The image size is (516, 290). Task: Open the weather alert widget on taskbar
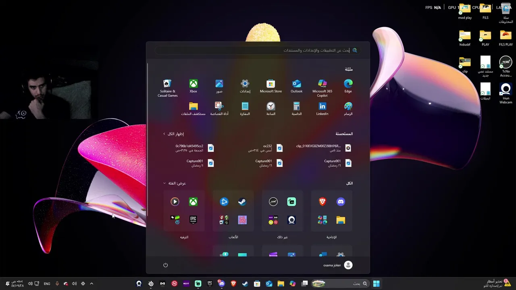pyautogui.click(x=497, y=284)
